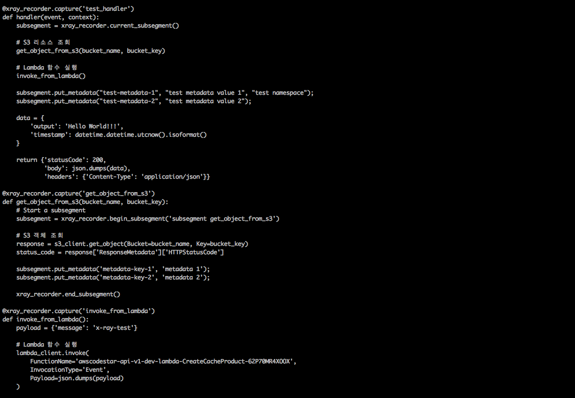Click the 'statusCode': 200 return line
575x398 pixels.
click(61, 159)
